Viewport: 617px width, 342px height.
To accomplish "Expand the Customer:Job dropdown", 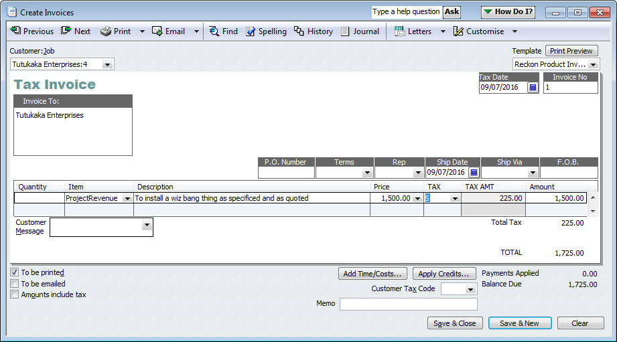I will click(x=108, y=64).
